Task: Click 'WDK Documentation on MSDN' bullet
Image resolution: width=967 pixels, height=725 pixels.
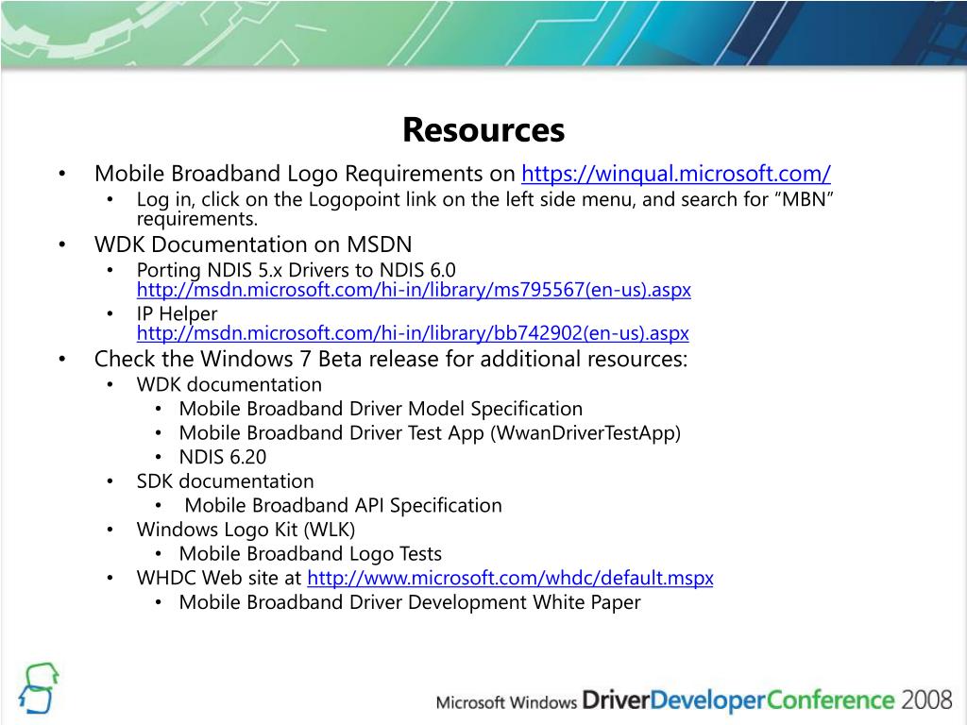Action: [x=253, y=244]
